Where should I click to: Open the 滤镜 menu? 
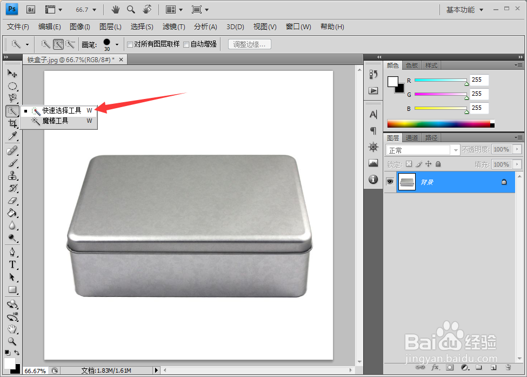click(175, 27)
